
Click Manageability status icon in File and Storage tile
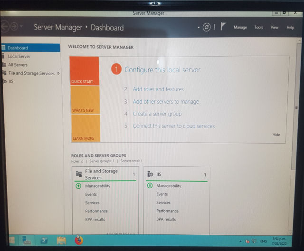pos(78,186)
